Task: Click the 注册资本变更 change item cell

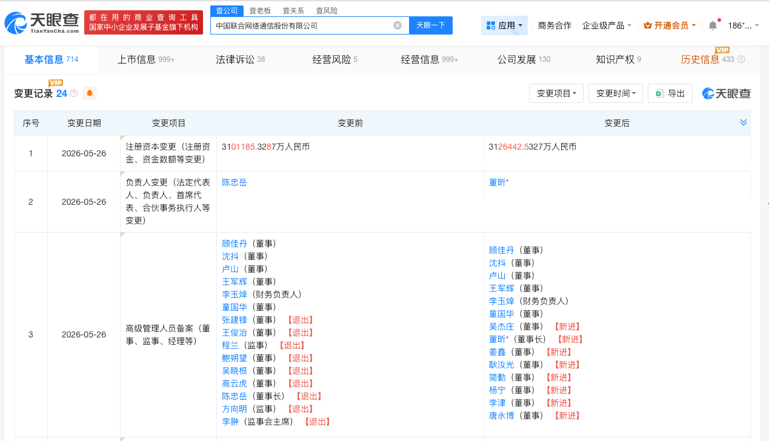Action: click(x=168, y=153)
